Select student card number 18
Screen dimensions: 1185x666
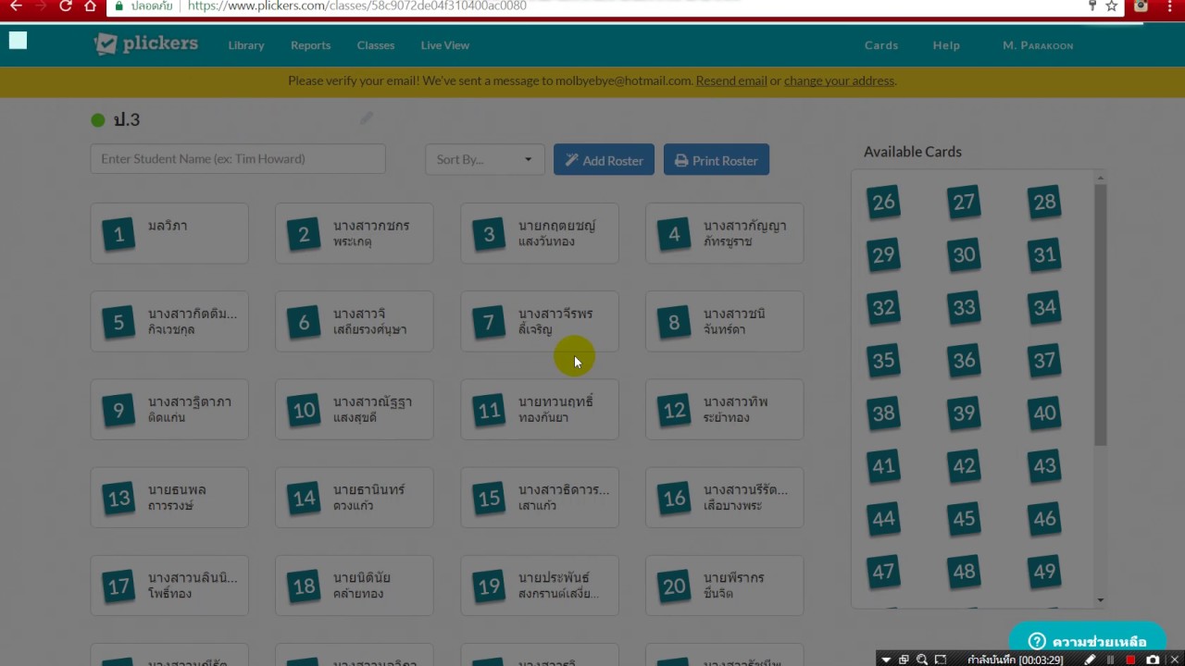point(355,586)
